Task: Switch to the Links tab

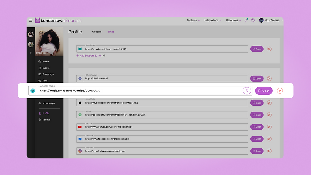Action: click(111, 32)
